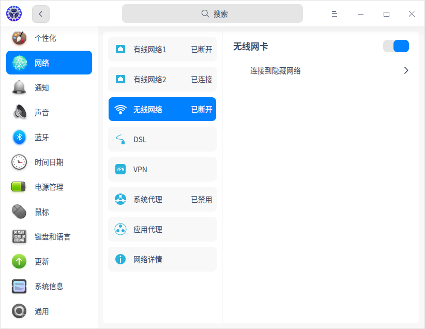Open the Mouse settings icon
The width and height of the screenshot is (425, 329).
point(19,212)
